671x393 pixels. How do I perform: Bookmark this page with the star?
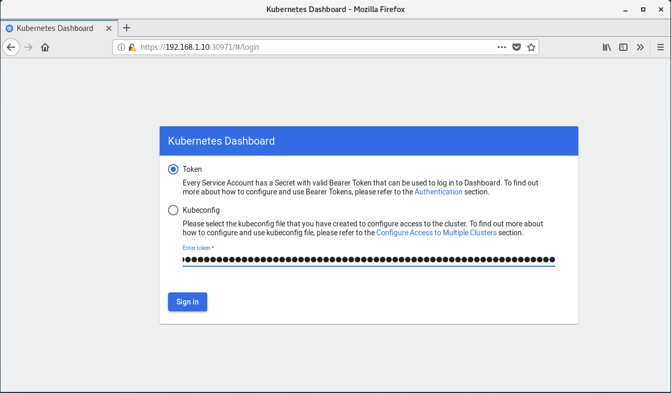[531, 47]
